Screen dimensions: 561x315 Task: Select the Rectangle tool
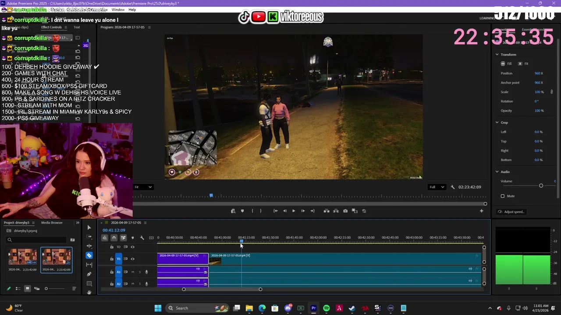[x=89, y=283]
